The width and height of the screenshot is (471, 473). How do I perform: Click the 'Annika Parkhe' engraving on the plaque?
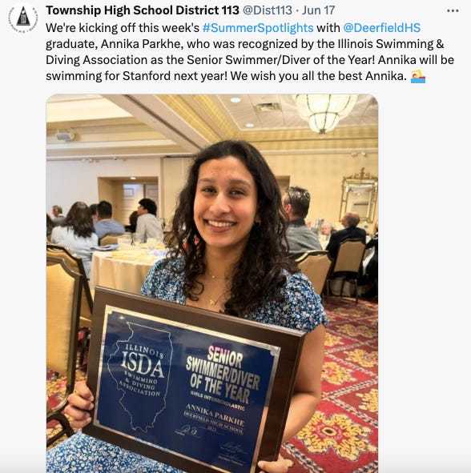tap(215, 415)
